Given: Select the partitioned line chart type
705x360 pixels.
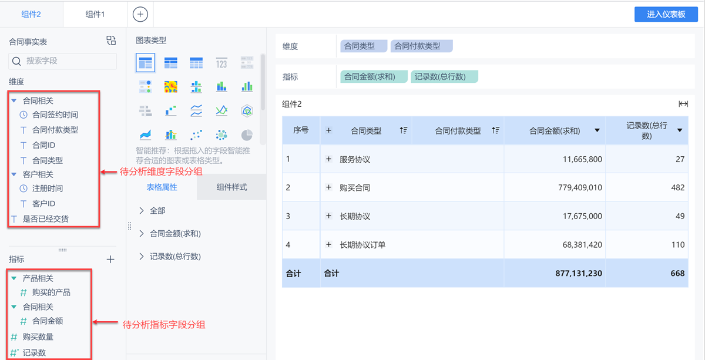Looking at the screenshot, I should (196, 110).
